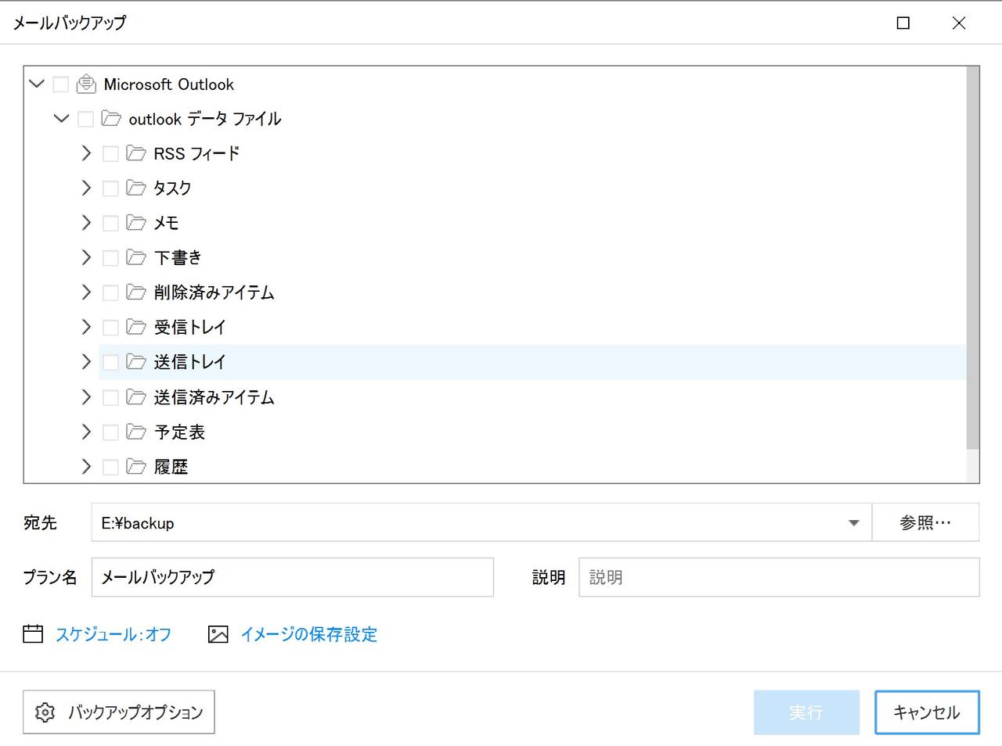Click the プラン名 text field
The height and width of the screenshot is (746, 1002).
(x=293, y=577)
